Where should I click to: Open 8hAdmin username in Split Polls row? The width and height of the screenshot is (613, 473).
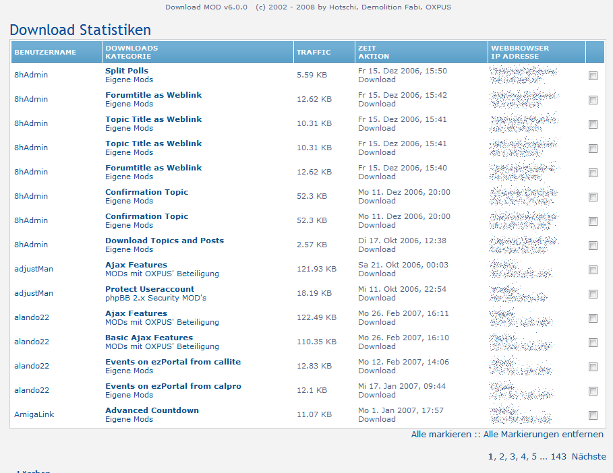click(31, 75)
